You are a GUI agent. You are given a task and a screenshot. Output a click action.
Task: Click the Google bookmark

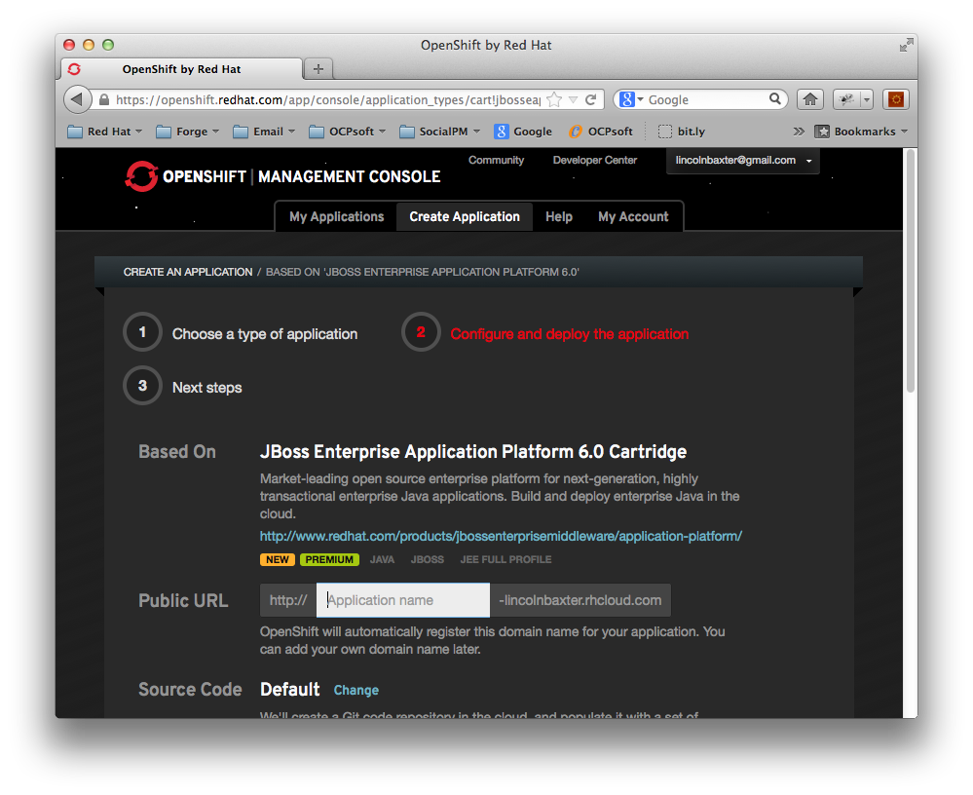[x=523, y=132]
